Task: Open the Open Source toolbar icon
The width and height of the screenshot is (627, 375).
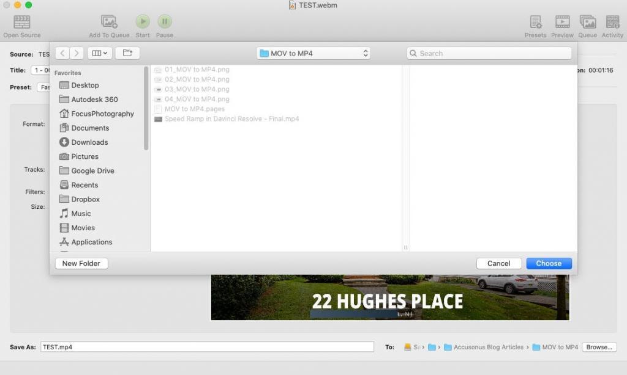Action: pyautogui.click(x=21, y=22)
